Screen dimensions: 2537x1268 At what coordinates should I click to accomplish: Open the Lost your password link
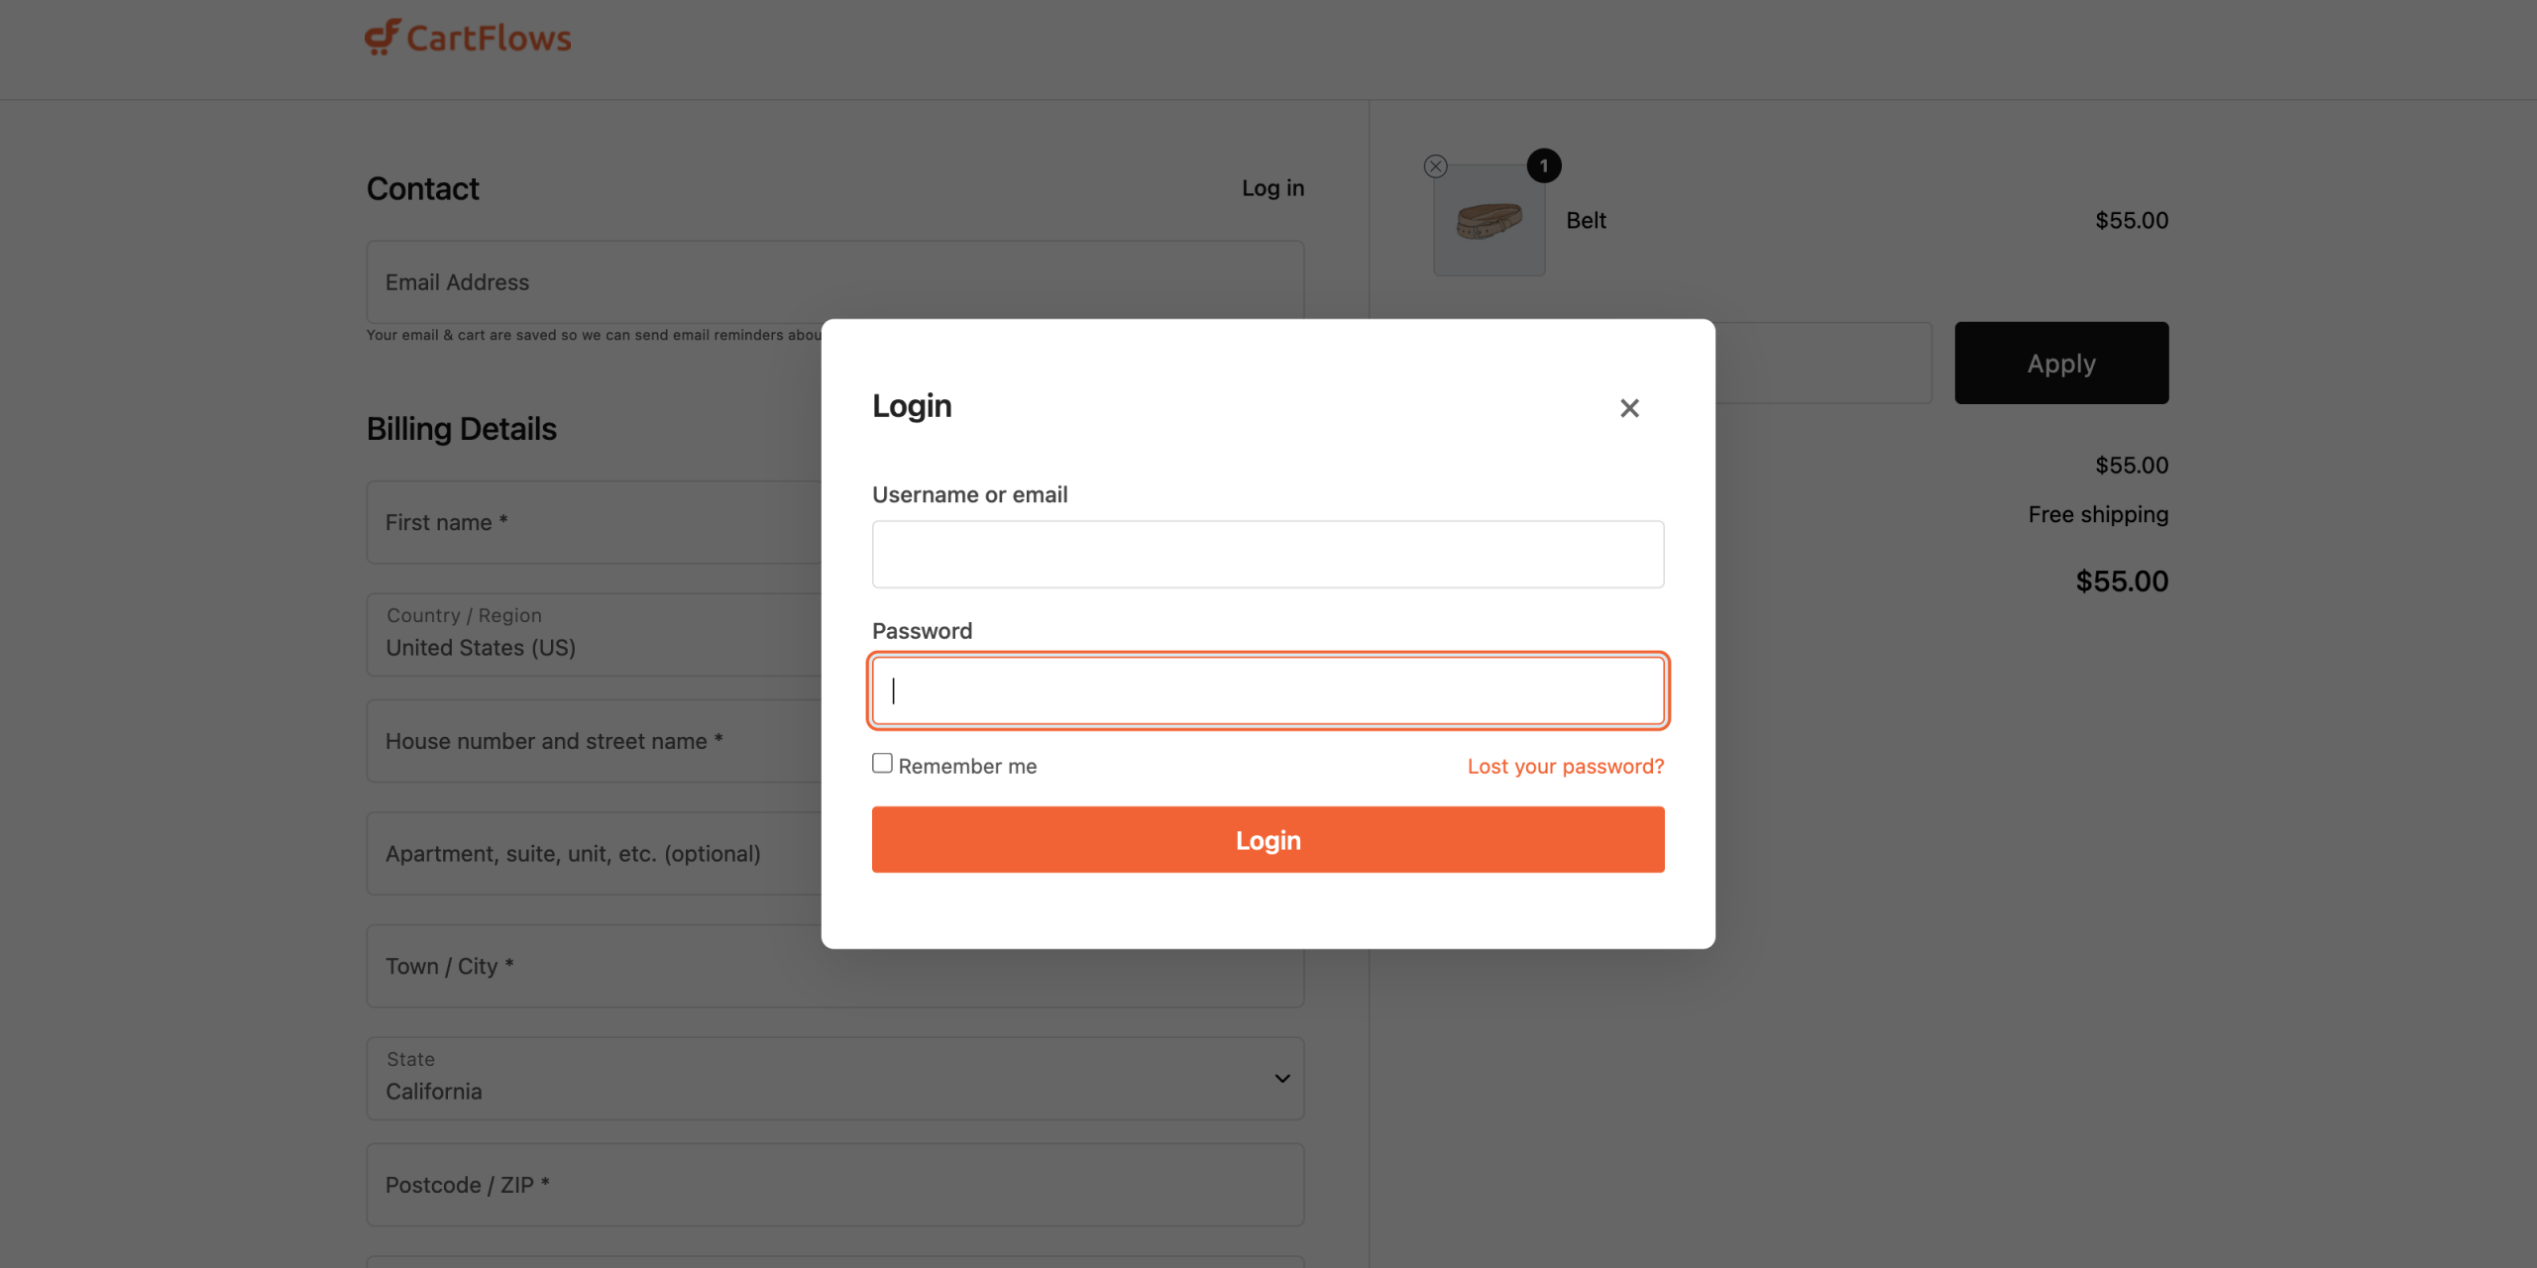coord(1566,766)
